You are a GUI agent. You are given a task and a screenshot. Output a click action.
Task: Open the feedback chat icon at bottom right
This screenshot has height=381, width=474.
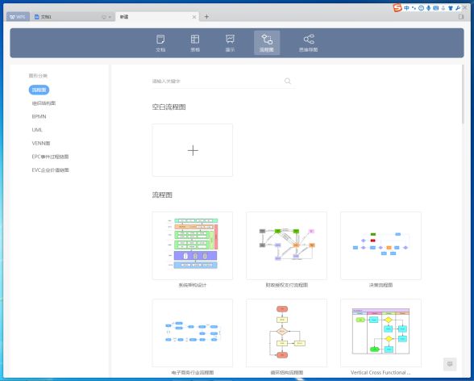pyautogui.click(x=450, y=364)
